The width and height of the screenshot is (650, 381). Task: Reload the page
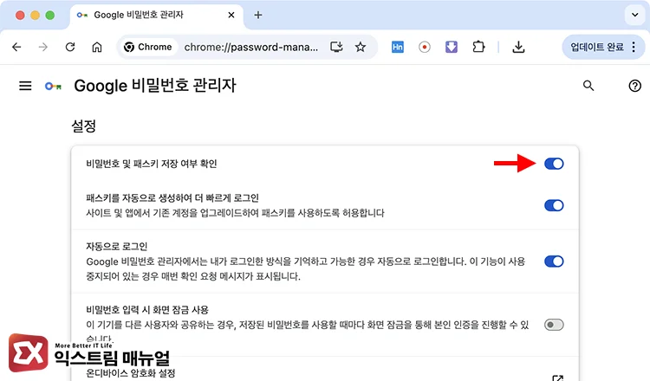click(x=70, y=48)
